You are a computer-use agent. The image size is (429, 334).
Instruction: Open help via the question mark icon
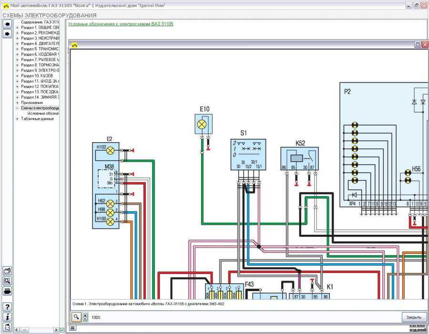click(x=7, y=307)
